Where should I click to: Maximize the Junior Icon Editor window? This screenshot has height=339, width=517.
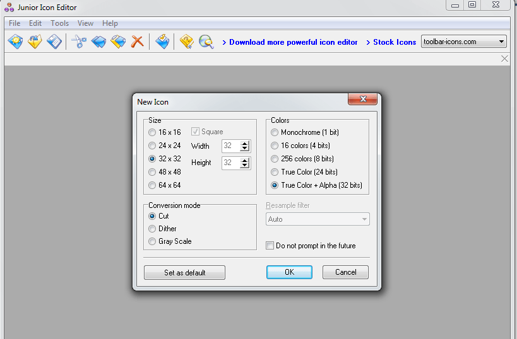pyautogui.click(x=472, y=5)
